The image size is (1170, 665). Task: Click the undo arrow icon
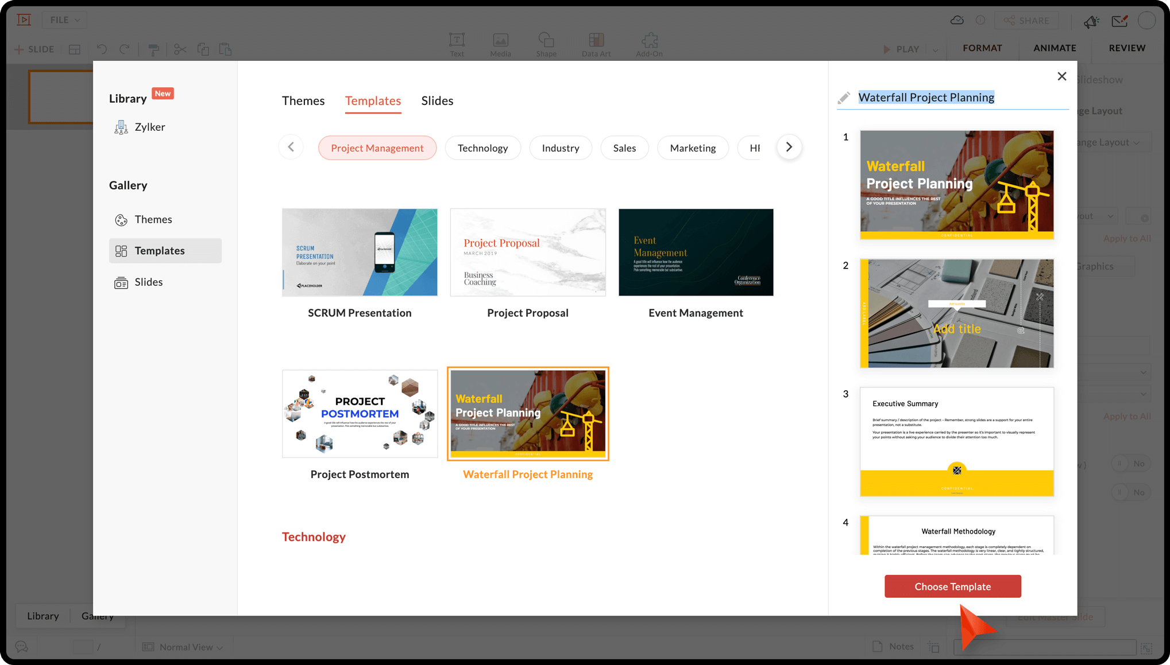click(102, 49)
